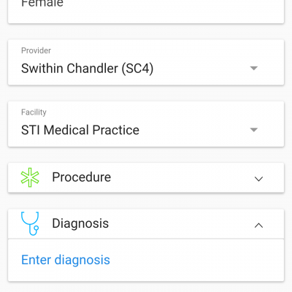Tap the Enter diagnosis link

66,260
